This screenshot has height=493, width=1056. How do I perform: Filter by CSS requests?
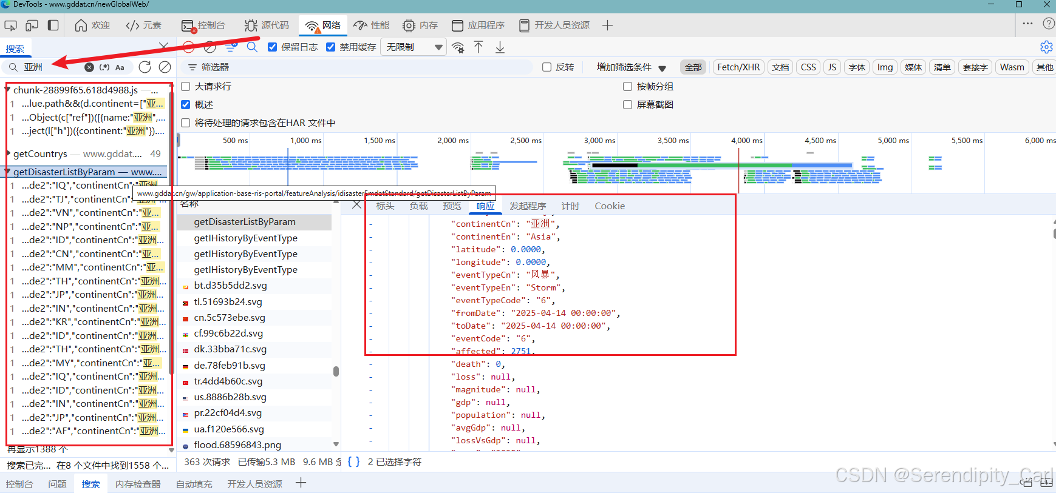pos(808,67)
